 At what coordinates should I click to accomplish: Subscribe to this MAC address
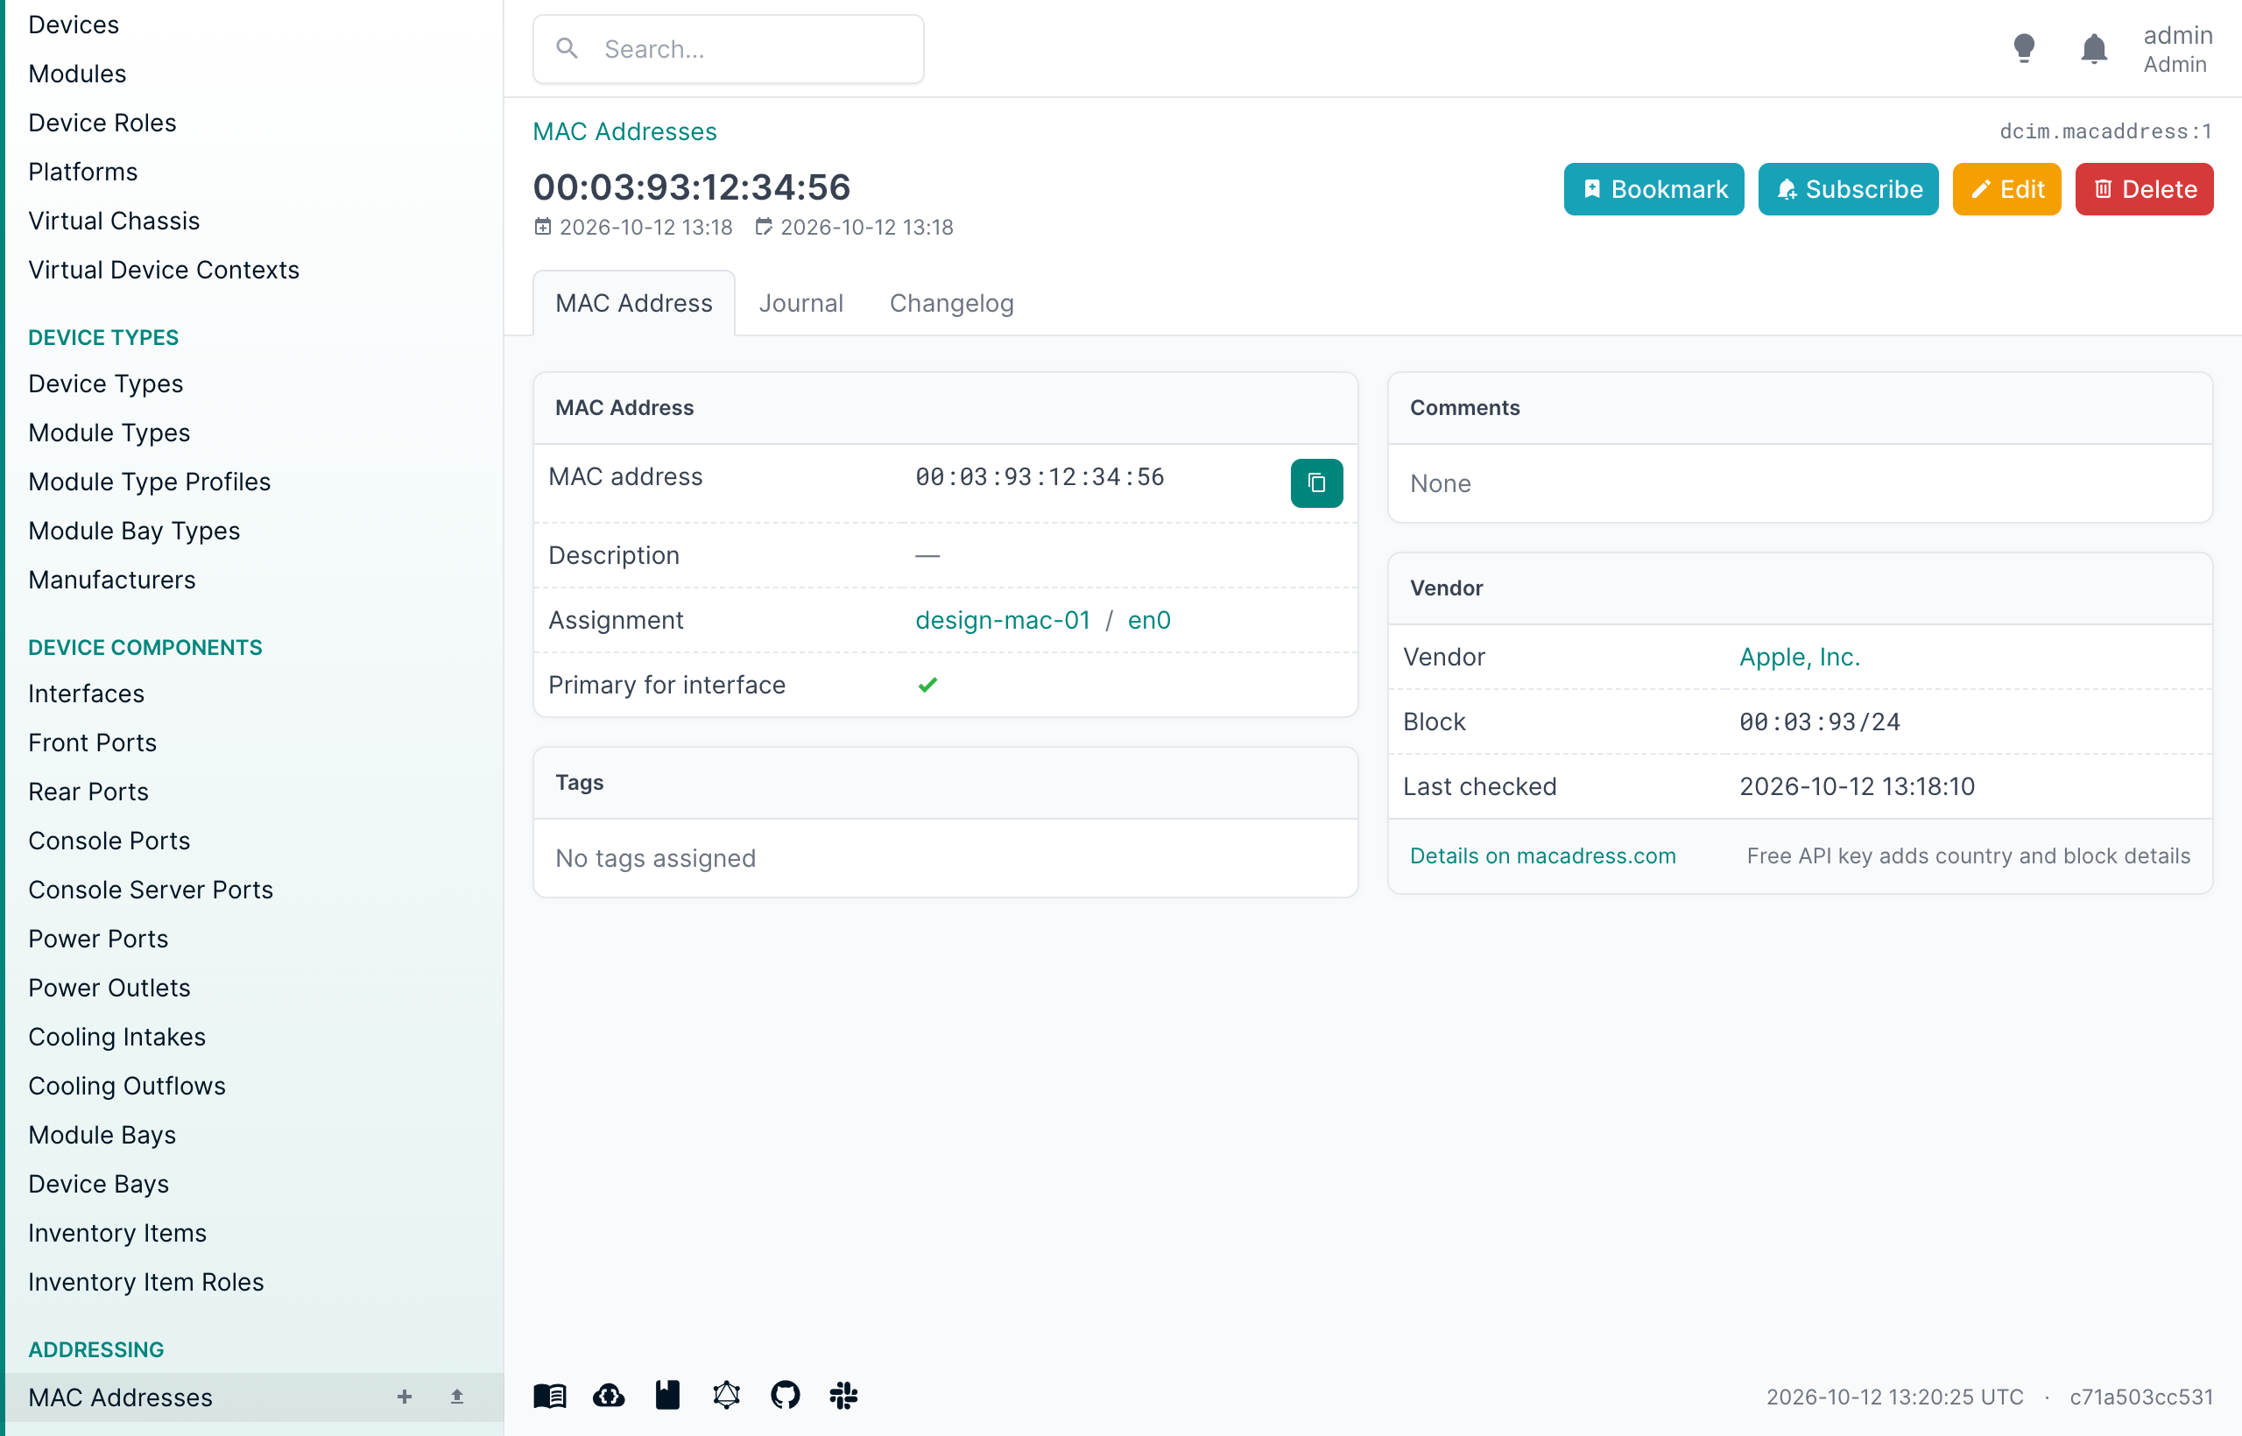coord(1848,189)
